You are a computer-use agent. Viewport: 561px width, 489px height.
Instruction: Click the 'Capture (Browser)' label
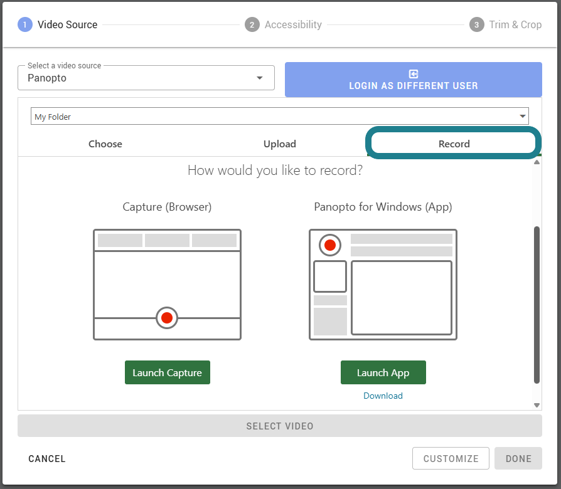point(167,207)
